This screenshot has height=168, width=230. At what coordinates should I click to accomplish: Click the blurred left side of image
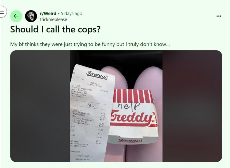click(x=40, y=106)
